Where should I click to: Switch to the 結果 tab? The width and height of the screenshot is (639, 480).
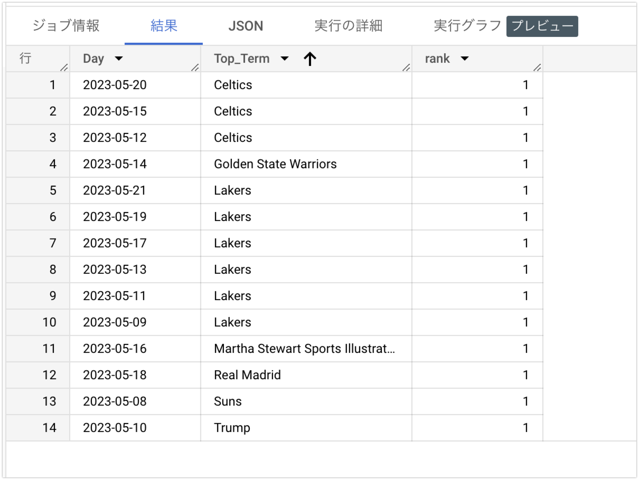(x=163, y=26)
